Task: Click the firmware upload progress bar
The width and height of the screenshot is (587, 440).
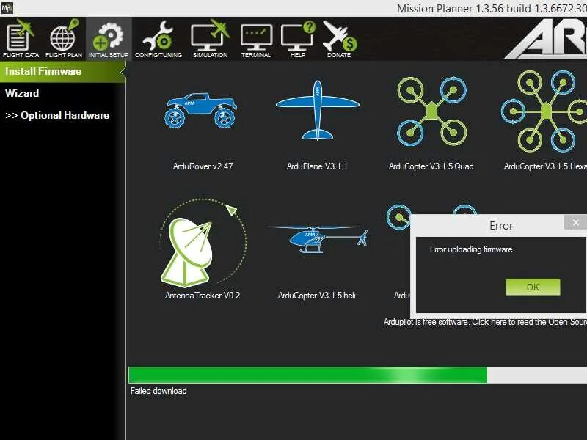Action: coord(357,375)
